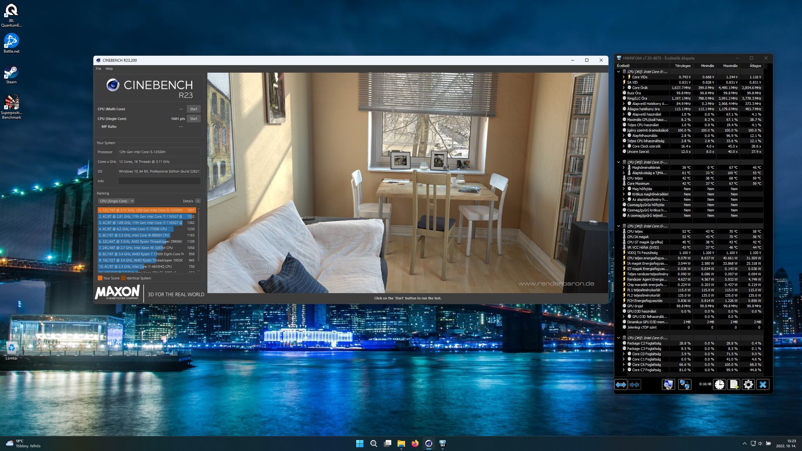Toggle the Details dropdown arrow
Screen dimensions: 802x451
click(x=198, y=201)
